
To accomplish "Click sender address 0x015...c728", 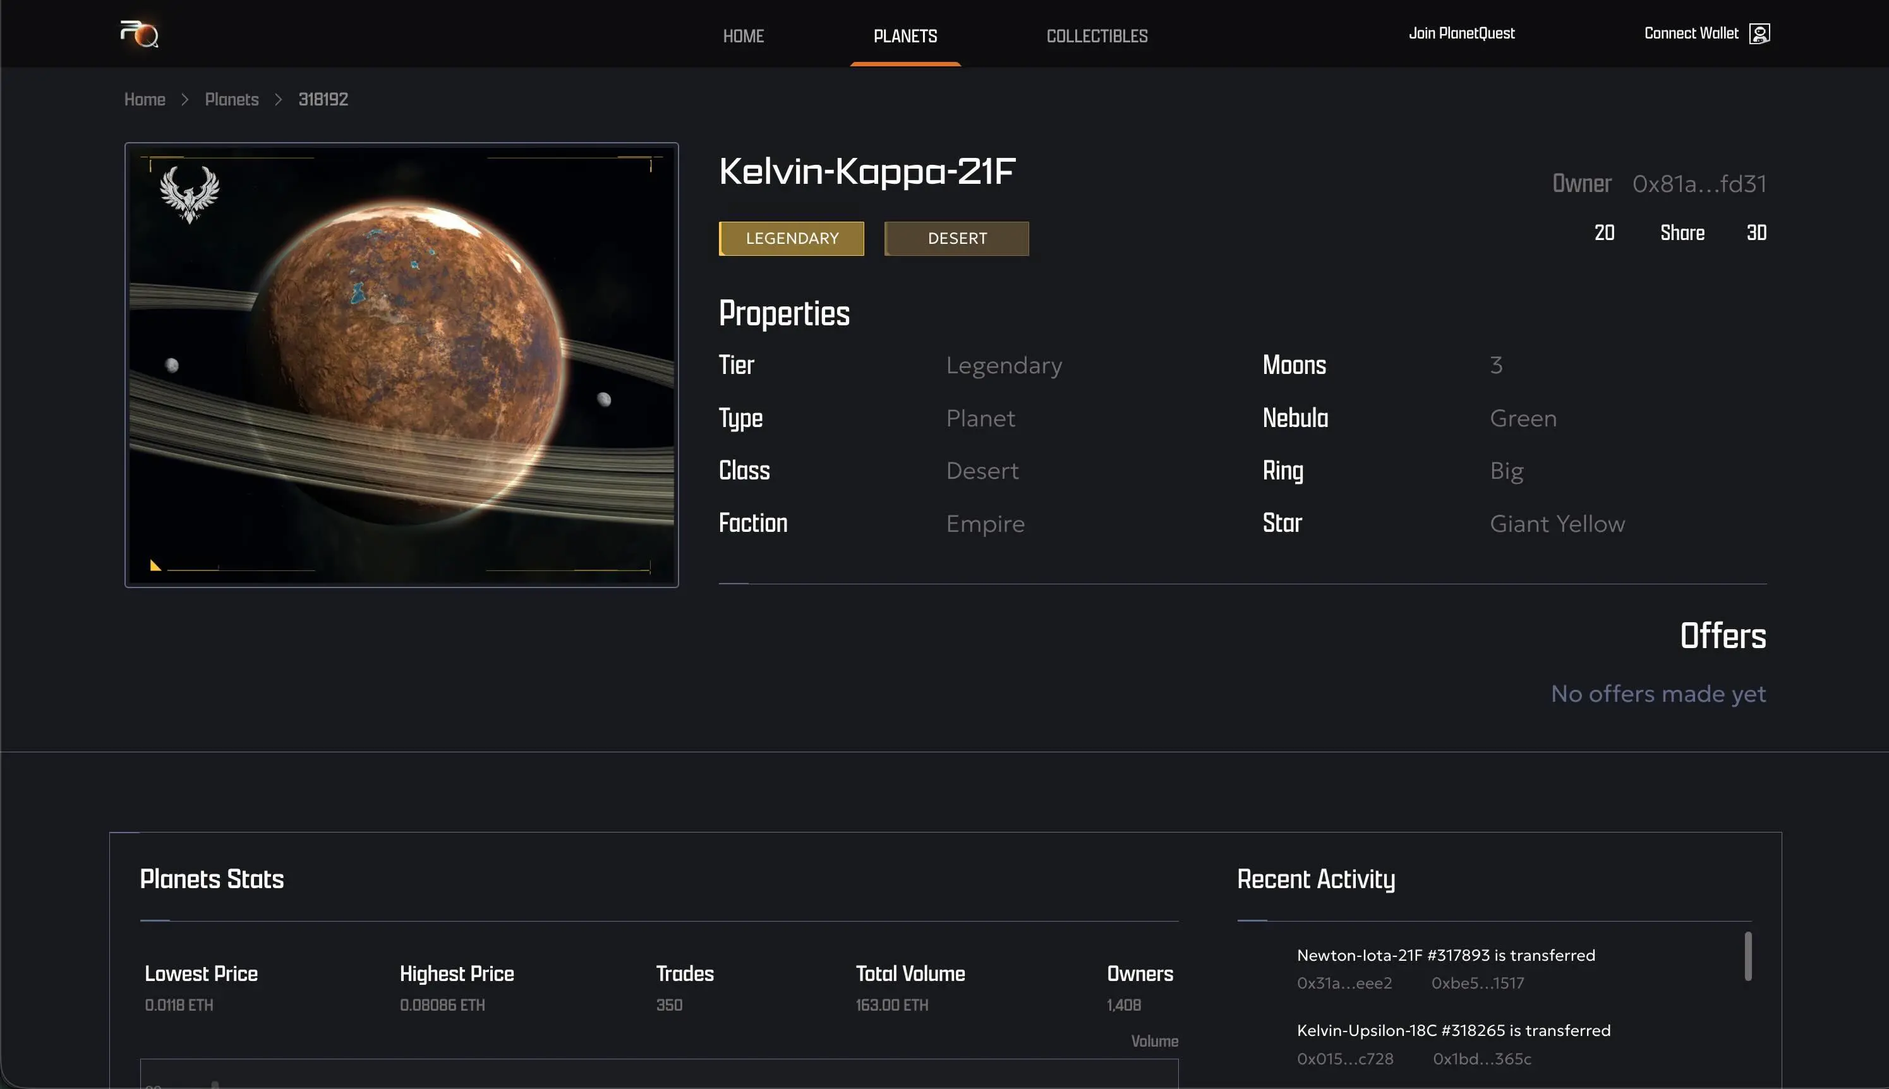I will (1344, 1059).
